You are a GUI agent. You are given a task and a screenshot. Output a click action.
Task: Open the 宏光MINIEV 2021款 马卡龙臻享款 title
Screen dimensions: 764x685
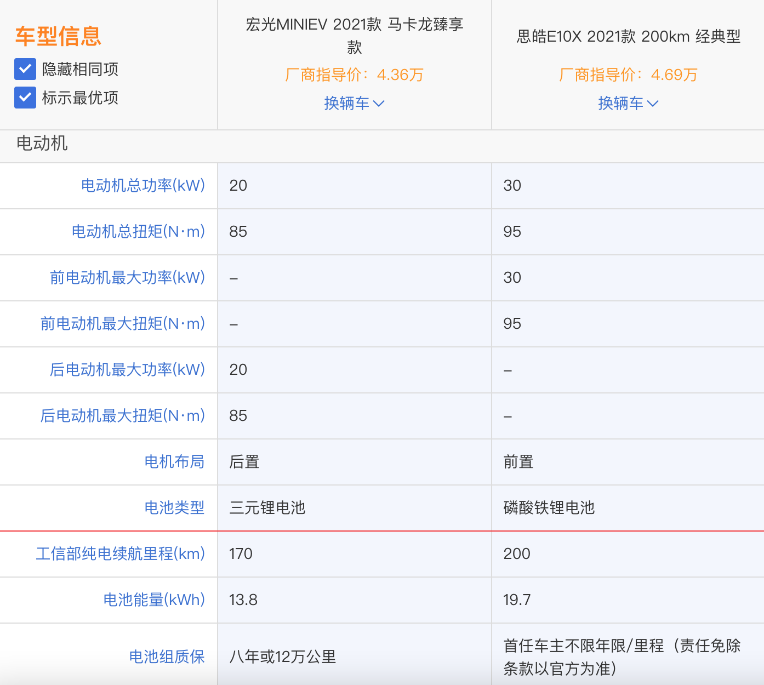[x=355, y=36]
